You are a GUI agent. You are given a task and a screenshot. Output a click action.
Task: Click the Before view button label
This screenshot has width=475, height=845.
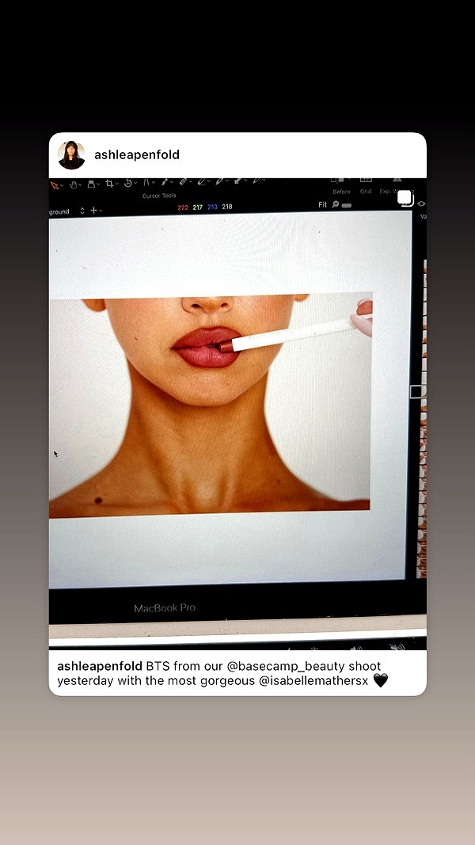(341, 192)
